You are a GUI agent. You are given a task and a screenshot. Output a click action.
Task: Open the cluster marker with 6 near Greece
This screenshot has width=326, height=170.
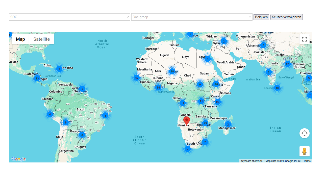coord(190,34)
